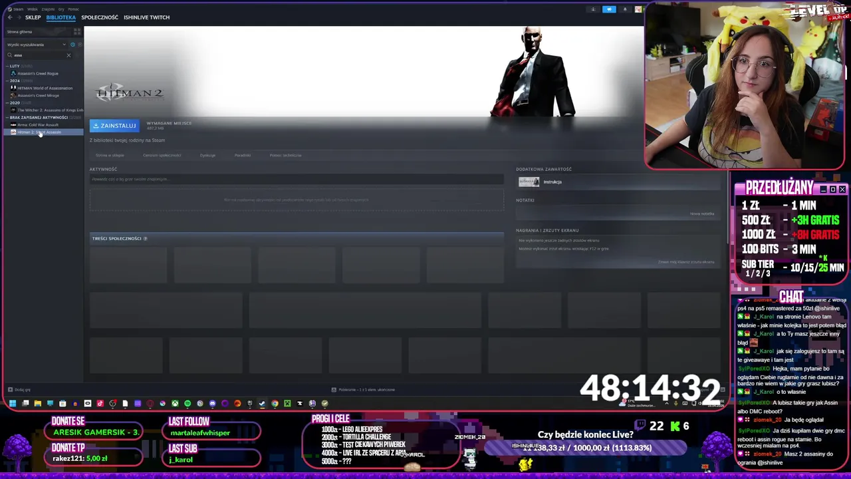This screenshot has width=851, height=479.
Task: Open Poradniki link
Action: [x=243, y=155]
